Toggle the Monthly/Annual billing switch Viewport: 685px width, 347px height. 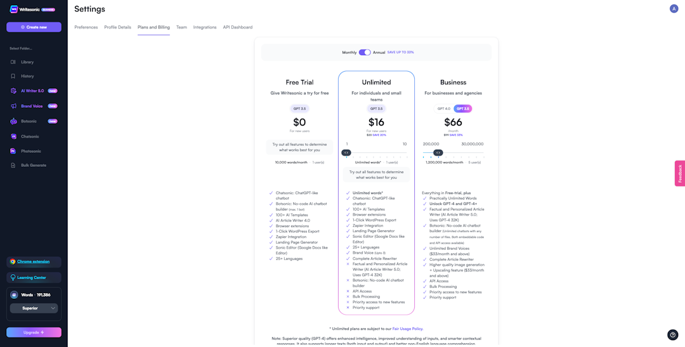(365, 53)
